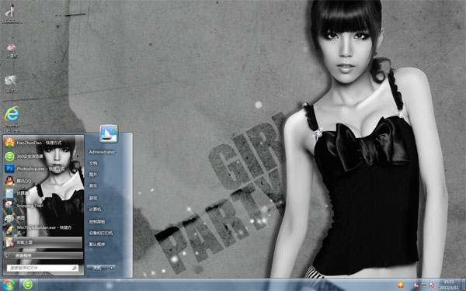Viewport: 466px width, 291px height.
Task: Click the volume speaker tray icon
Action: (x=416, y=285)
